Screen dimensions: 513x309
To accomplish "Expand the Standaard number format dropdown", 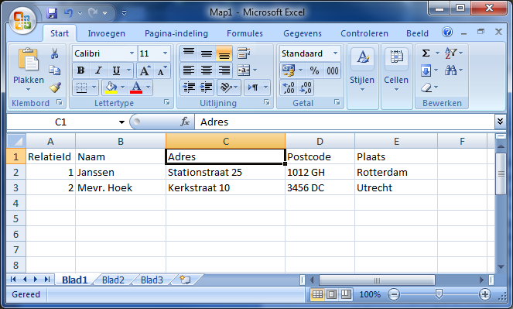I will 335,53.
